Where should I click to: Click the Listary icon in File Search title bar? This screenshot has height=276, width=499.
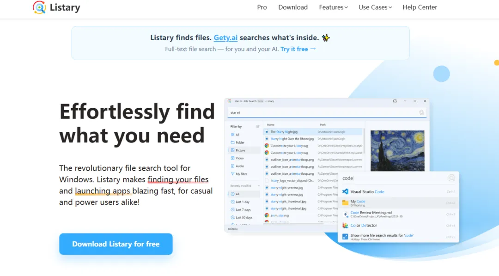click(230, 101)
